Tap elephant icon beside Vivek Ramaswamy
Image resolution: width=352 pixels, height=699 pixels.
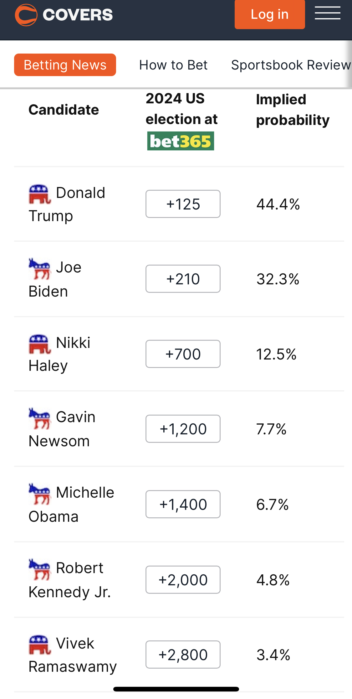(x=40, y=645)
